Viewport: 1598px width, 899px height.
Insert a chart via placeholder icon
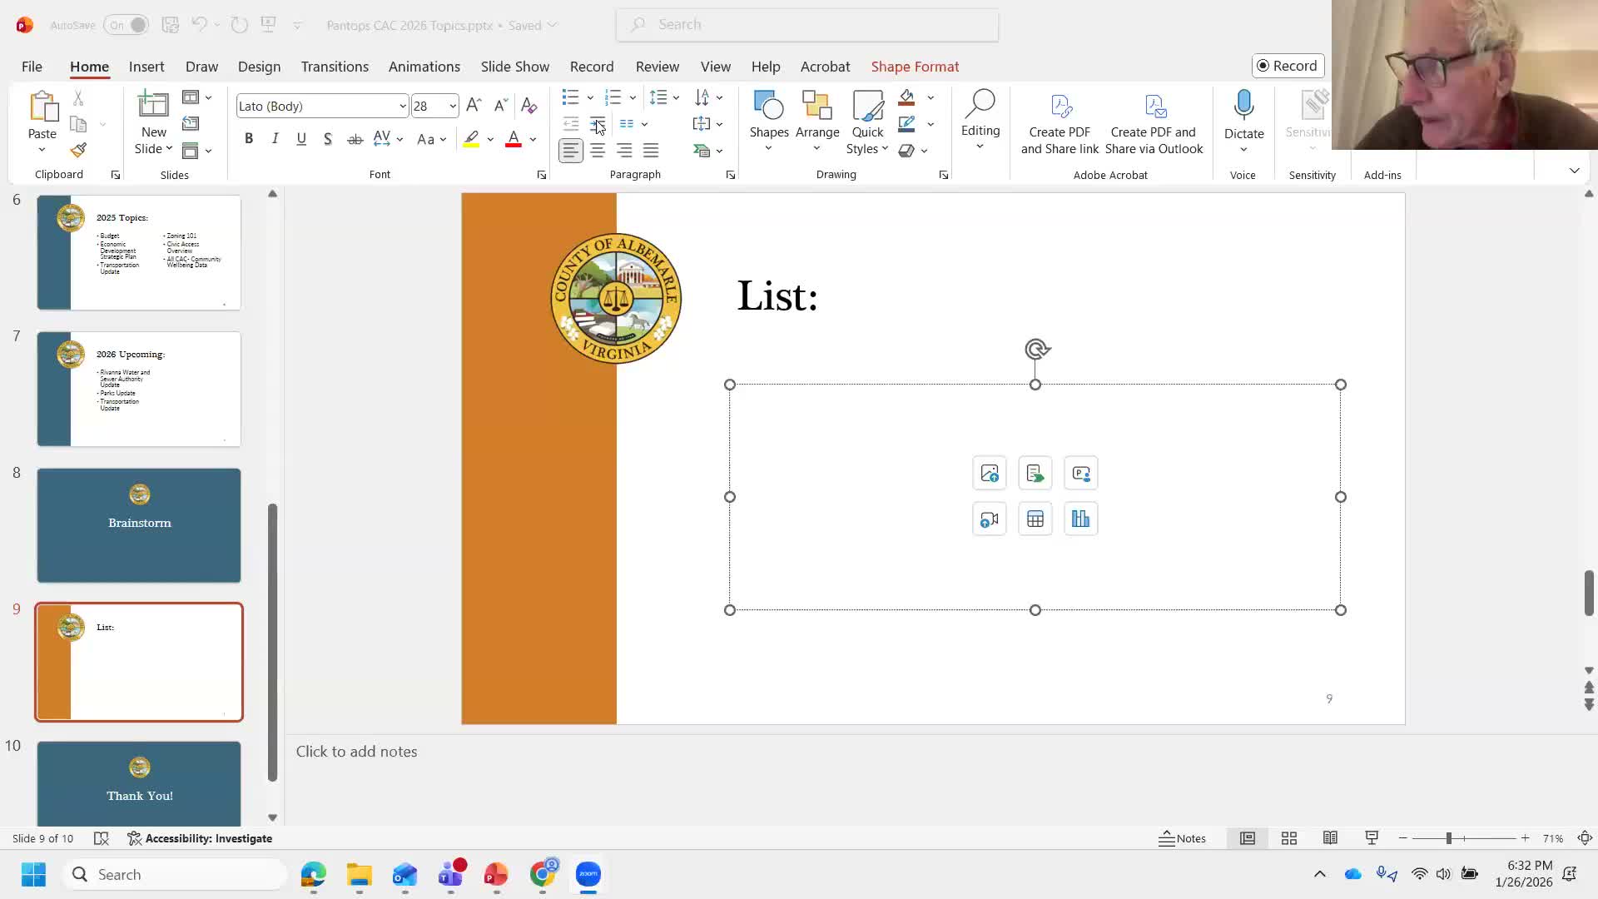(1080, 519)
